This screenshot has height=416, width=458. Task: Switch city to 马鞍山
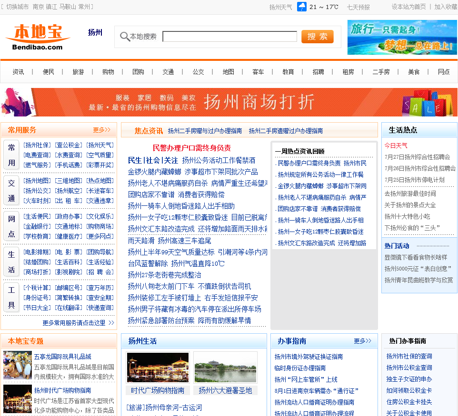pos(68,7)
